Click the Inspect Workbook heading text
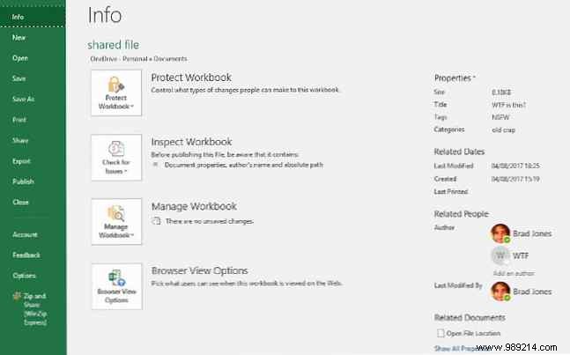This screenshot has height=355, width=570. (191, 142)
